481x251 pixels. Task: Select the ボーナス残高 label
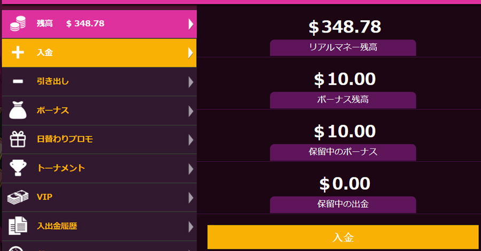point(343,100)
